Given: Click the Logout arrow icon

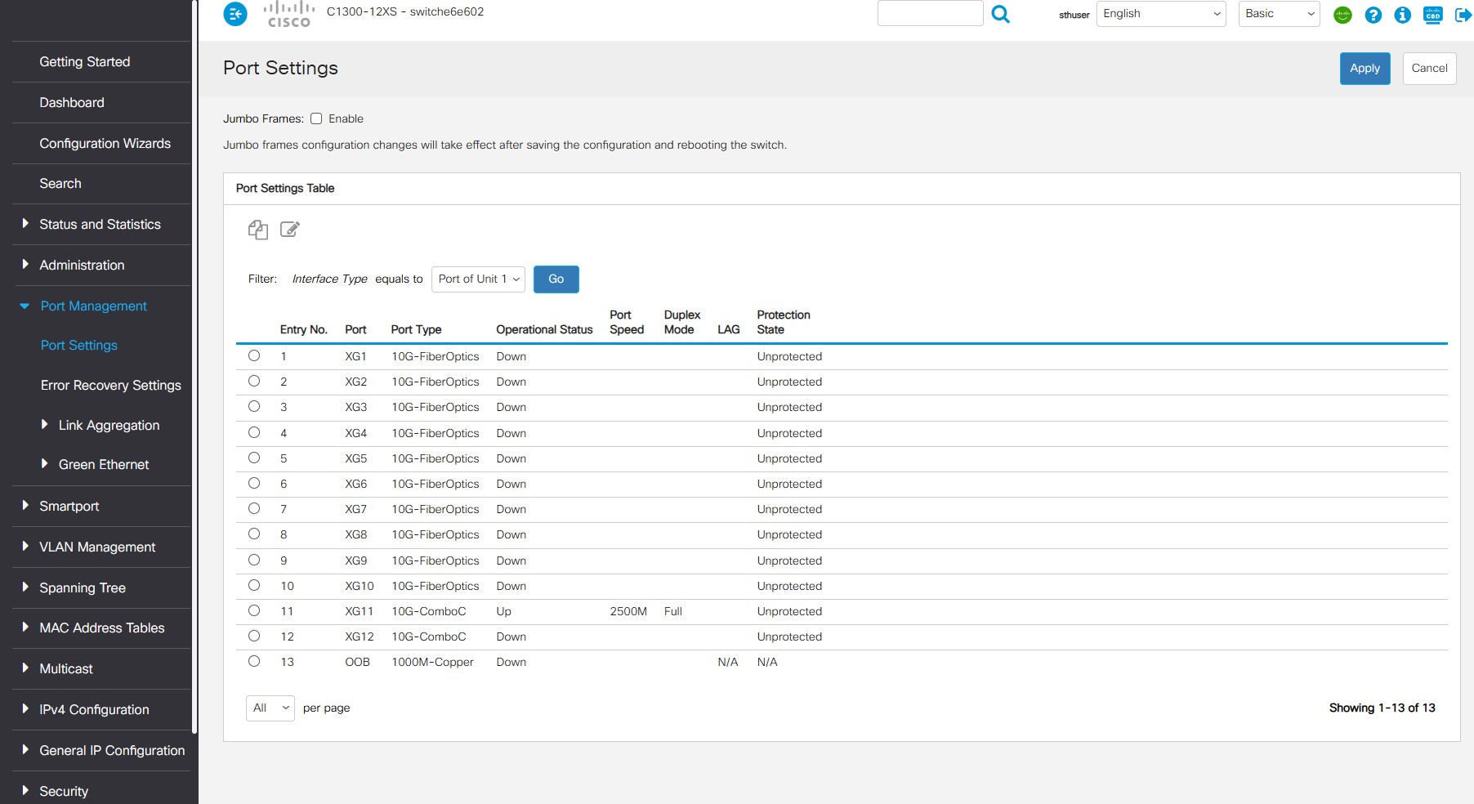Looking at the screenshot, I should 1463,15.
